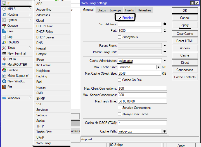The height and width of the screenshot is (147, 201).
Task: Click the Port input field
Action: [x=140, y=31]
